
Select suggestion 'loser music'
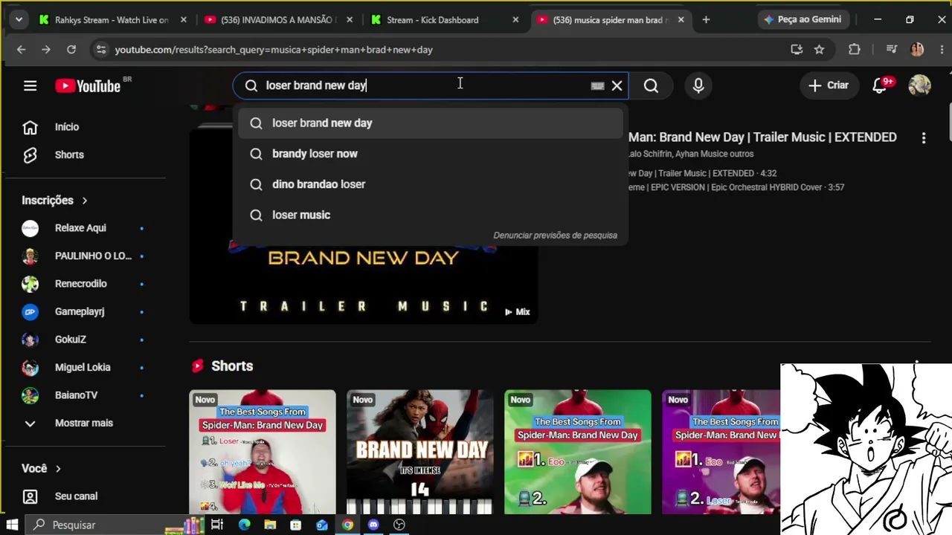pos(431,215)
